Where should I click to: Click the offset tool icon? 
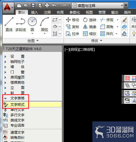124,34
